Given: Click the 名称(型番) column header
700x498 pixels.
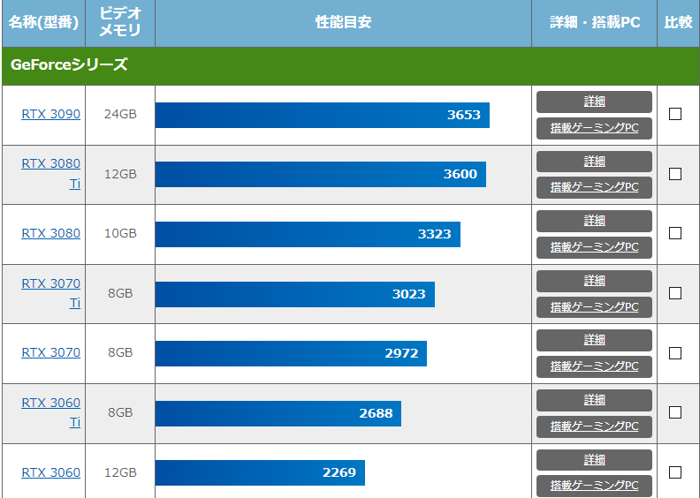Looking at the screenshot, I should click(44, 23).
